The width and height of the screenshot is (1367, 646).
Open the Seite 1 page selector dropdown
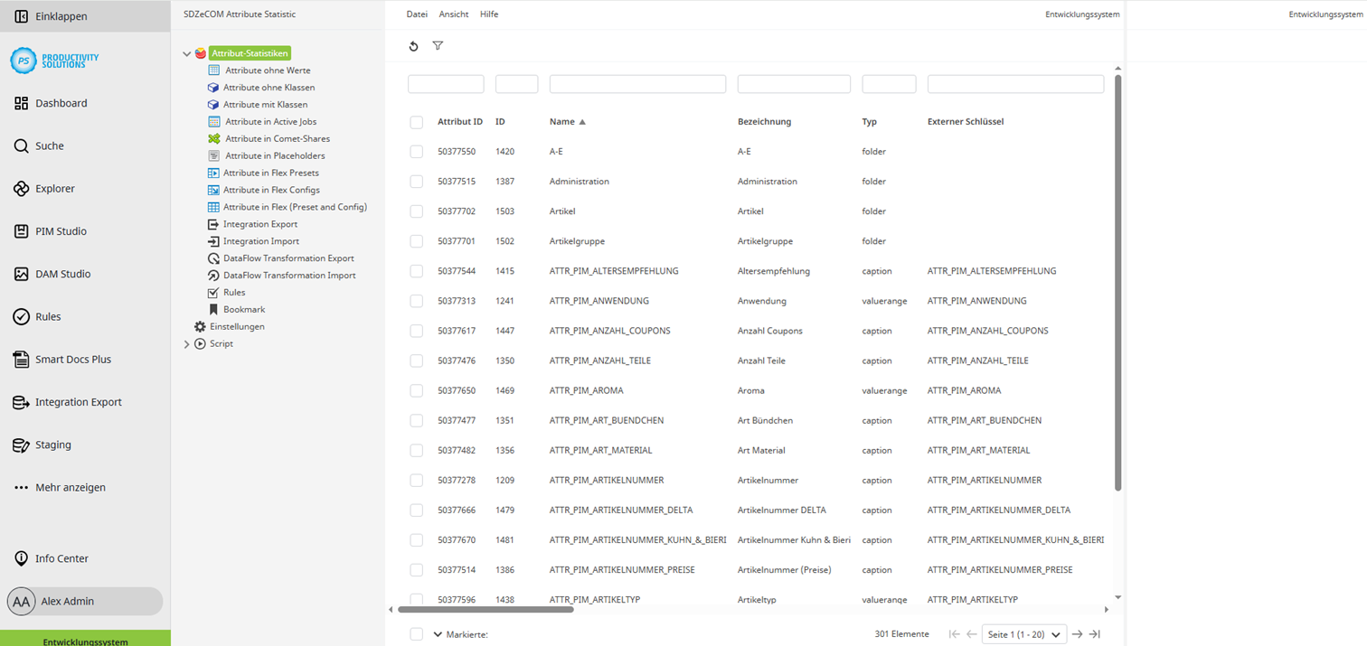pos(1023,634)
